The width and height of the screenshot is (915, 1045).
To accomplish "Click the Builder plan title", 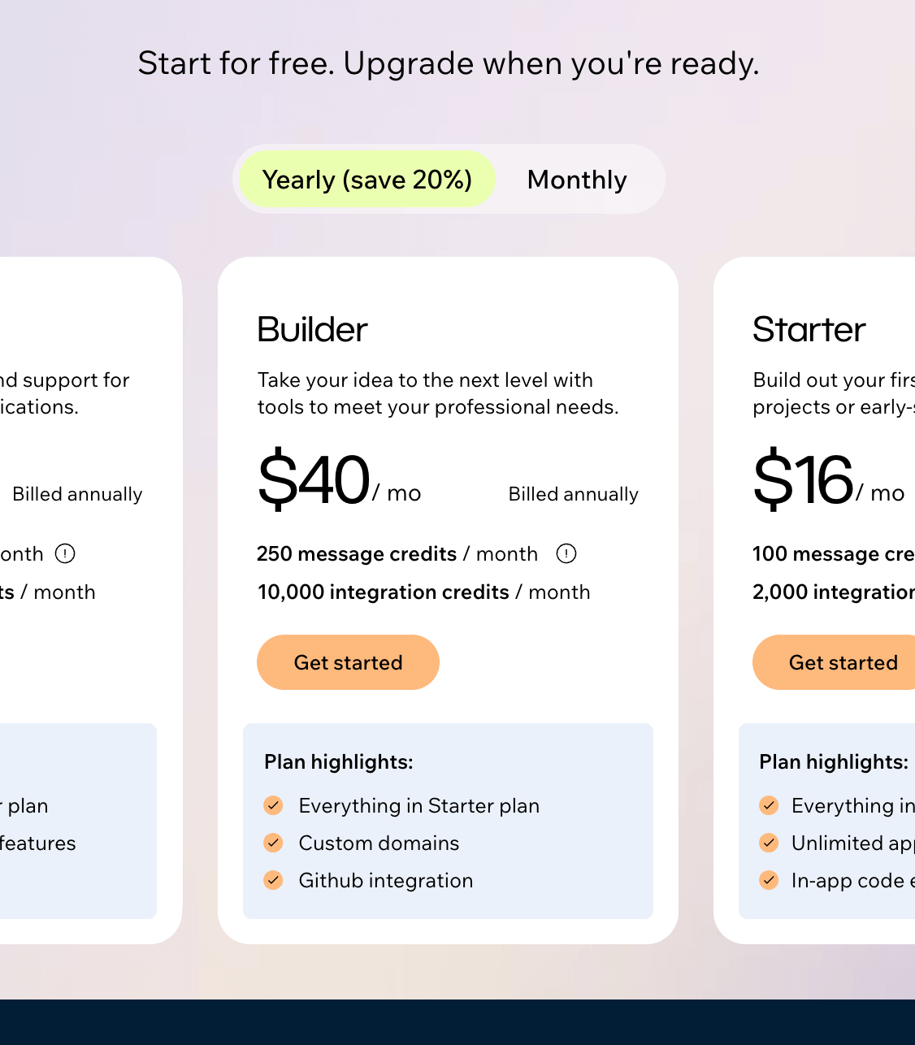I will pyautogui.click(x=313, y=330).
